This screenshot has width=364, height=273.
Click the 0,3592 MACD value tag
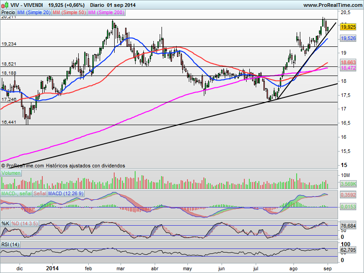(348, 195)
